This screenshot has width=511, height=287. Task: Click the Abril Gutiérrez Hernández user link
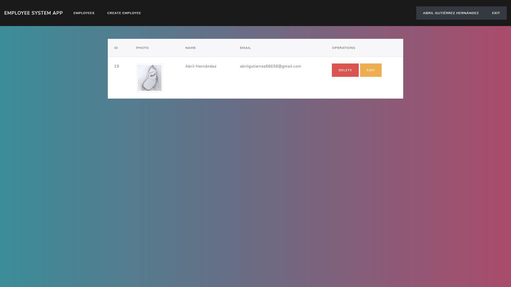point(451,13)
